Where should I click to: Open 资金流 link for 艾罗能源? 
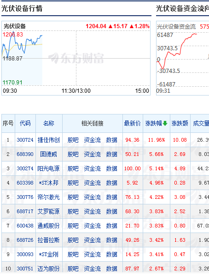click(x=92, y=211)
